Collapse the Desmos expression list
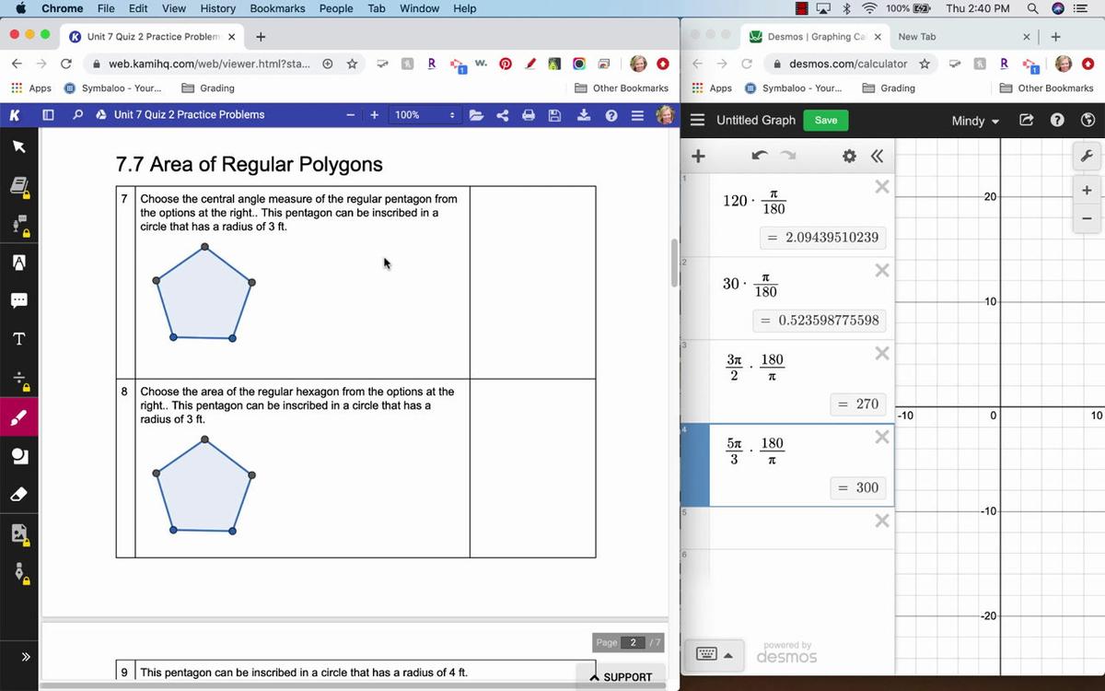 877,156
